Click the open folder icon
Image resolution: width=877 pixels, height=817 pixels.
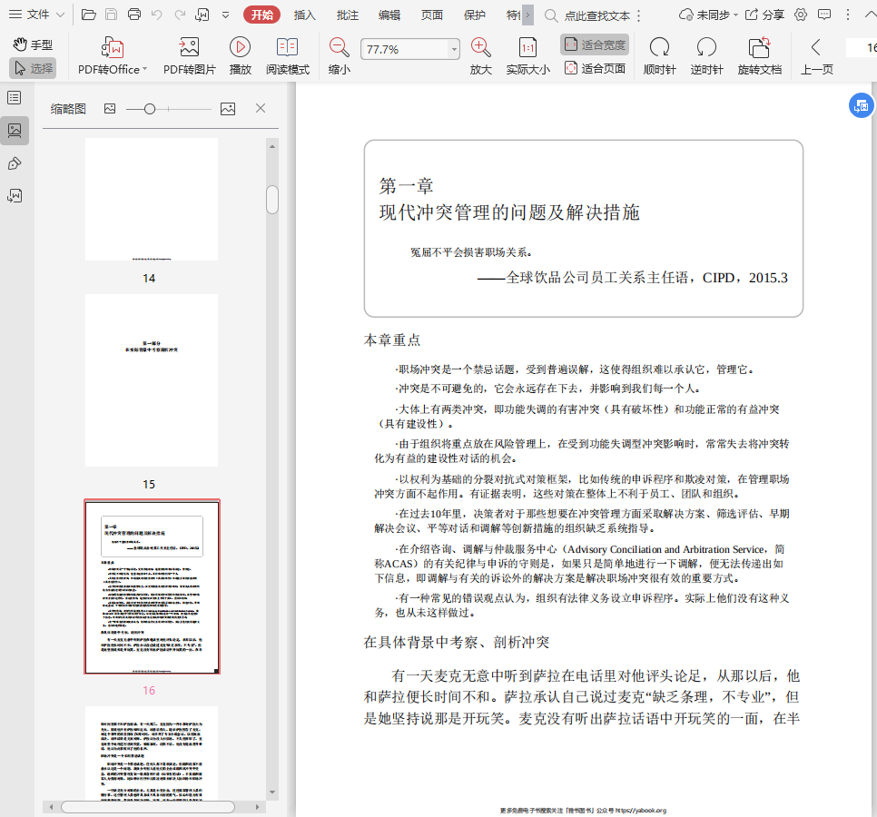88,15
